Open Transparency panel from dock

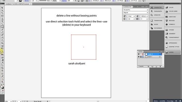[173, 37]
